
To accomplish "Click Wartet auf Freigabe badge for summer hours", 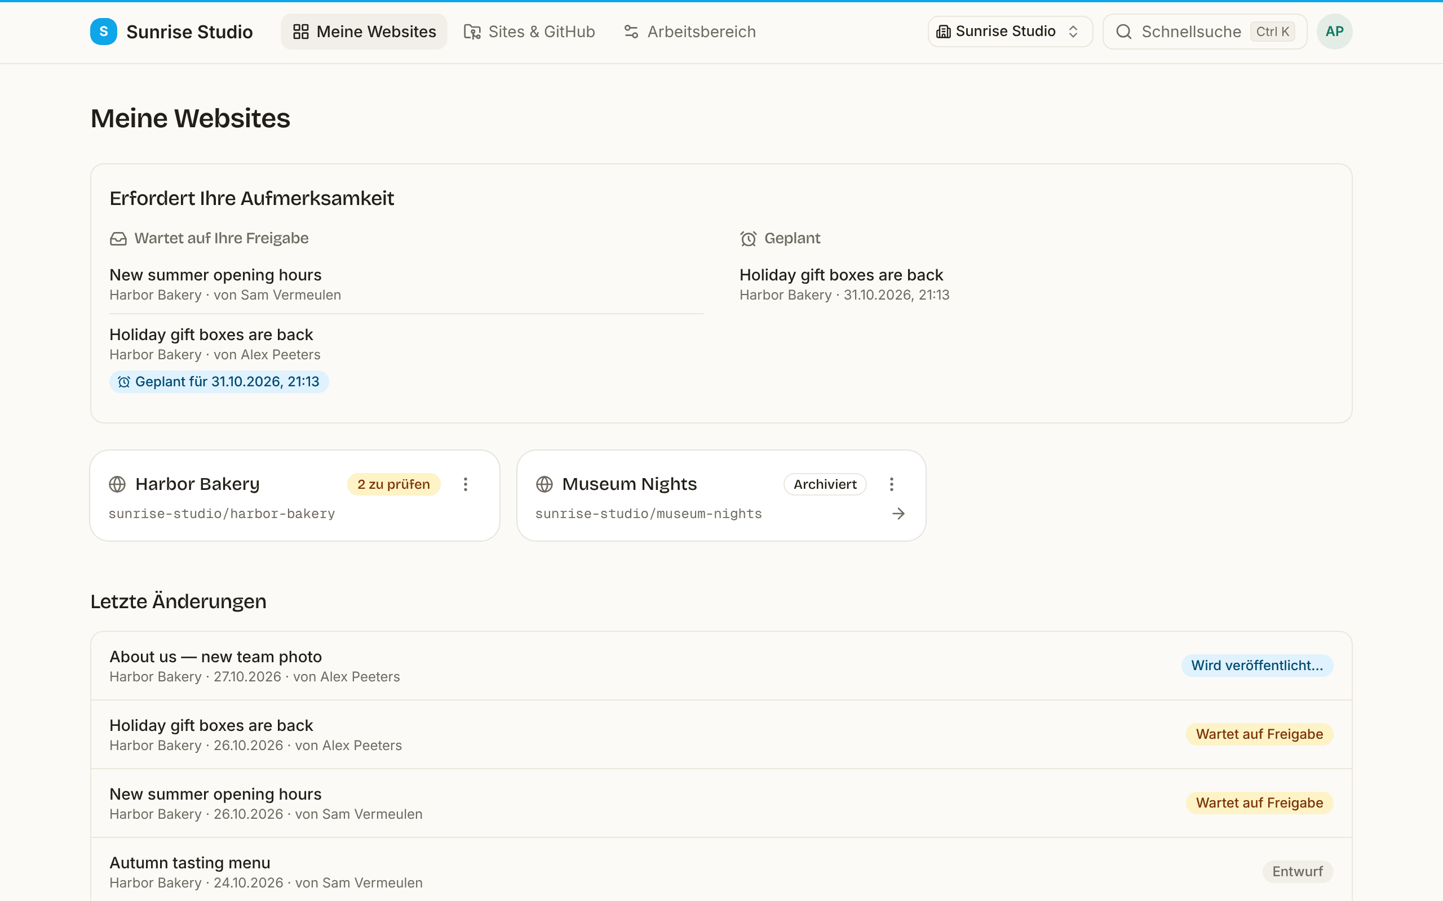I will pos(1259,803).
